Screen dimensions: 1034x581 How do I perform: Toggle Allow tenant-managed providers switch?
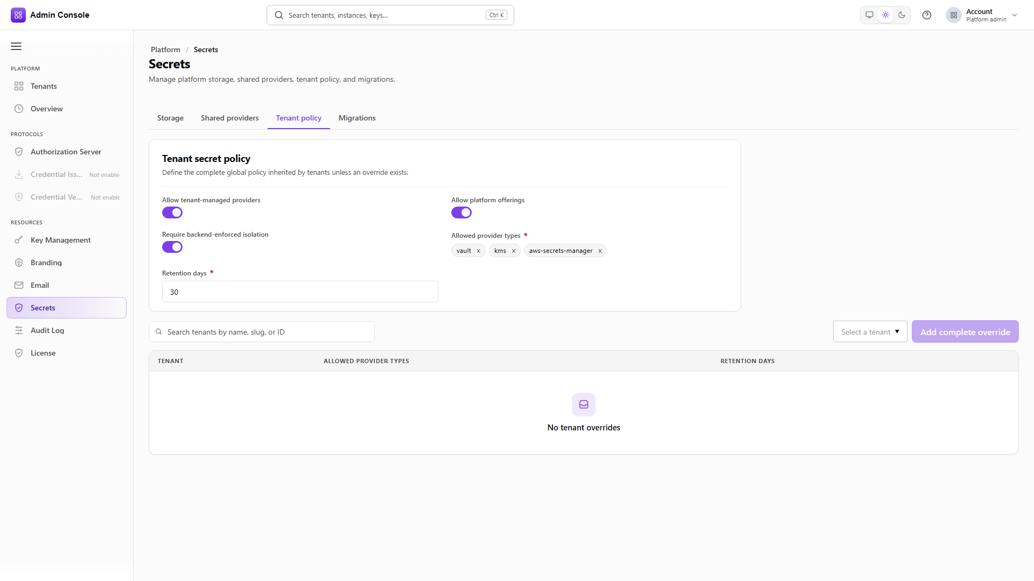pos(172,212)
